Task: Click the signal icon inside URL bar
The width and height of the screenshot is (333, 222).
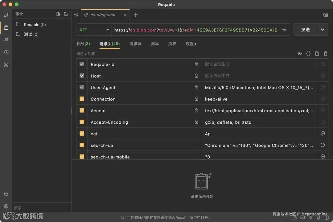Action: pos(284,30)
